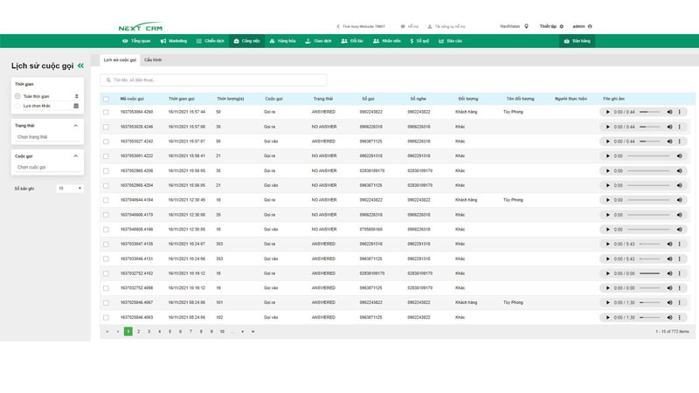Click the calendar icon beside Lựa chọn khác
The width and height of the screenshot is (699, 393).
coord(76,106)
